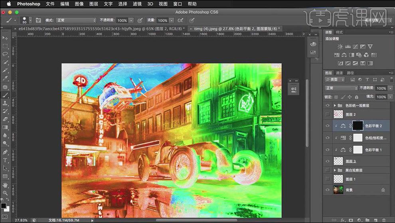Screen dimensions: 395x223
Task: Add a Channel Mixer adjustment
Action: tap(366, 55)
